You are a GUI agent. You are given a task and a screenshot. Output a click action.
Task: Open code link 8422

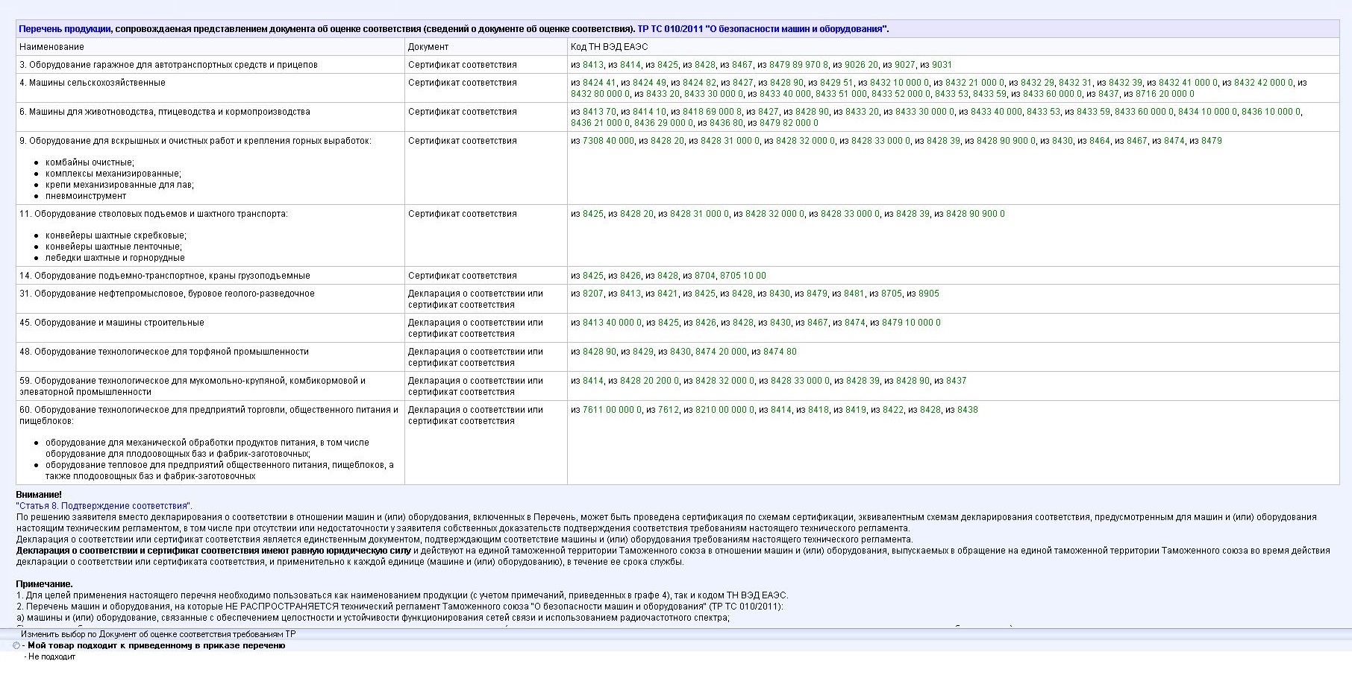(893, 410)
